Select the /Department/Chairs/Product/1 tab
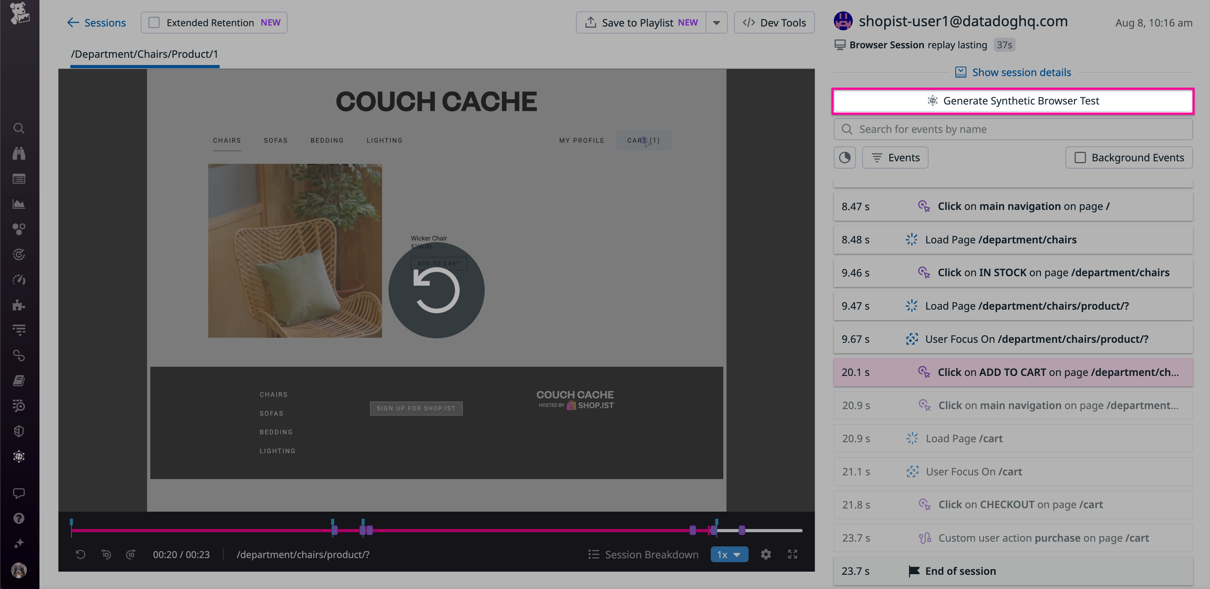Screen dimensions: 1210x589 pyautogui.click(x=144, y=54)
